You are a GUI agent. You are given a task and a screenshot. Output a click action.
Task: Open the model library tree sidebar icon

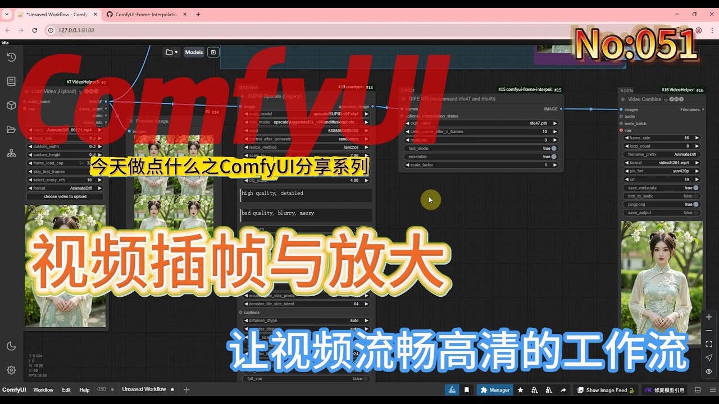click(11, 153)
